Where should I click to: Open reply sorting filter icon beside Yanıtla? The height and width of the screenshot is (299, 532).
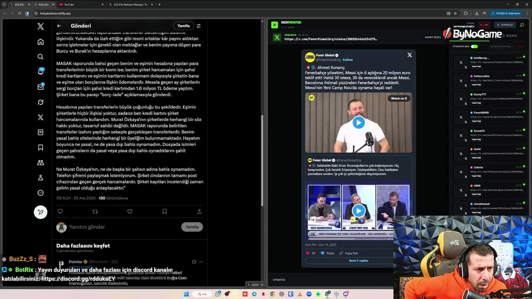click(199, 26)
